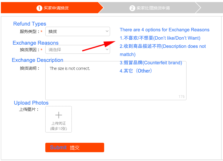Click the 换货说明 field label

click(x=30, y=68)
